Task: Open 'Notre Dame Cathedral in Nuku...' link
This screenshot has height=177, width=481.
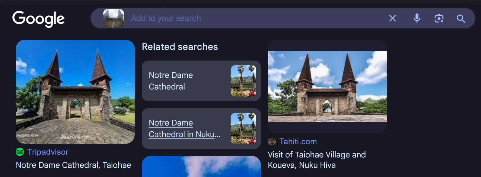Action: pyautogui.click(x=184, y=129)
